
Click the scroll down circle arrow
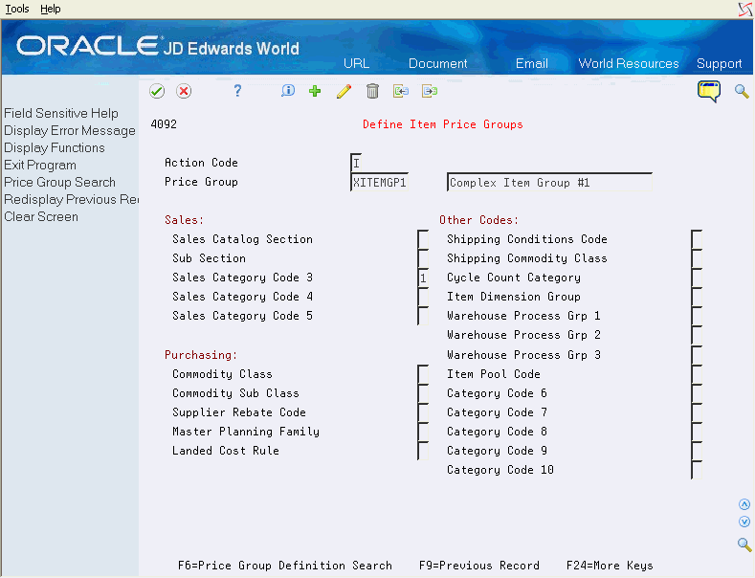point(744,522)
